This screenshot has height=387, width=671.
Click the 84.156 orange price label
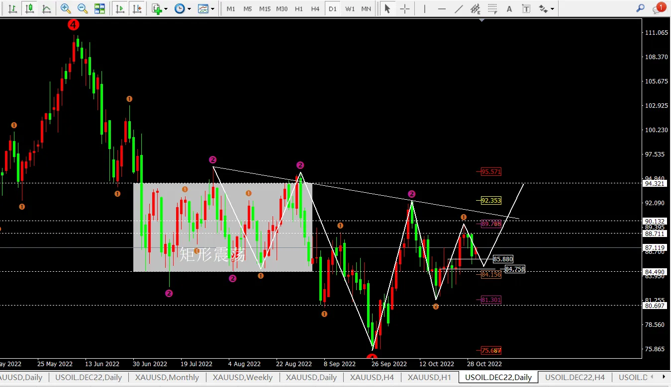point(491,274)
